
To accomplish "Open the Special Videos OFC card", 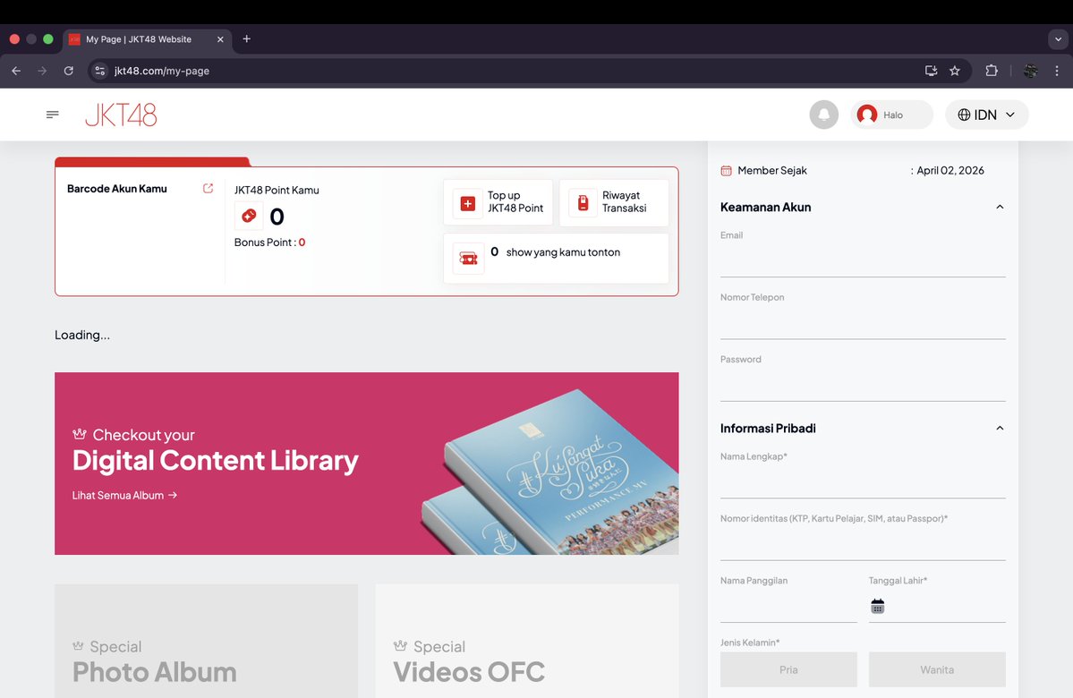I will [527, 642].
